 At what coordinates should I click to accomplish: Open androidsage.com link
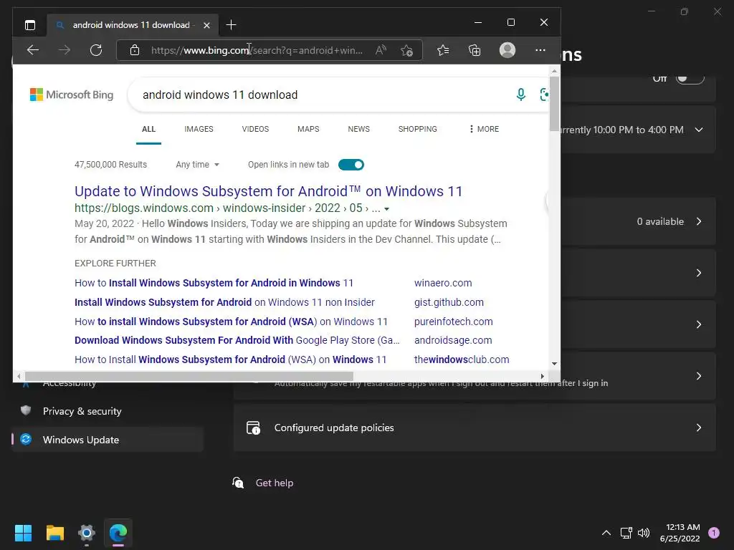[x=453, y=340]
